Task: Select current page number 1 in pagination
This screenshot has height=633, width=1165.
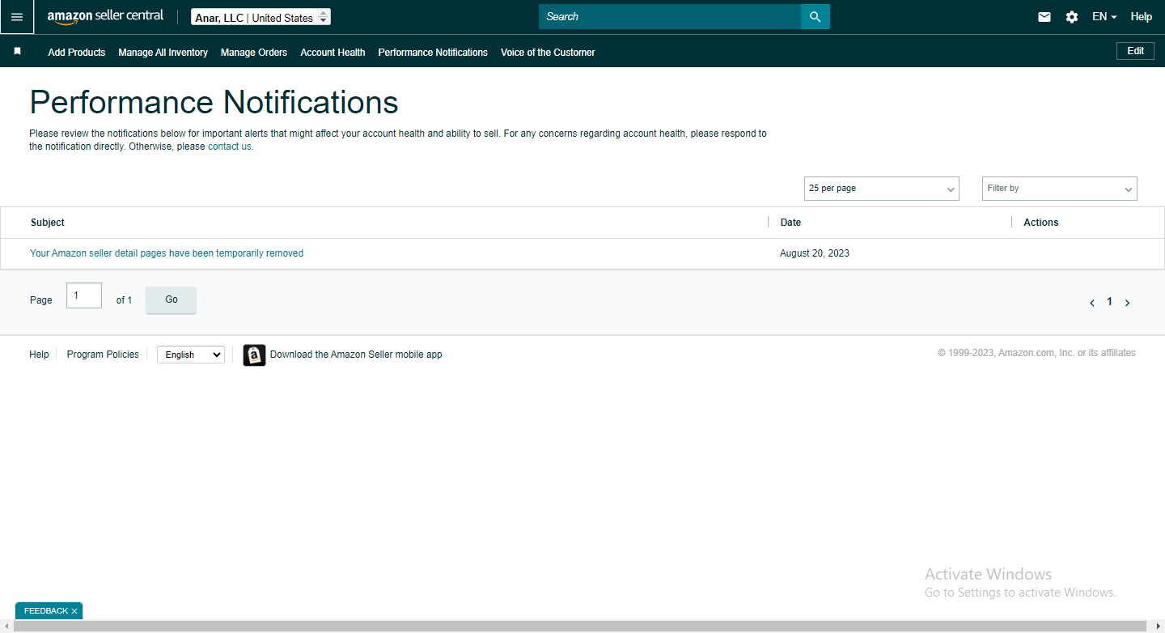Action: click(1109, 302)
